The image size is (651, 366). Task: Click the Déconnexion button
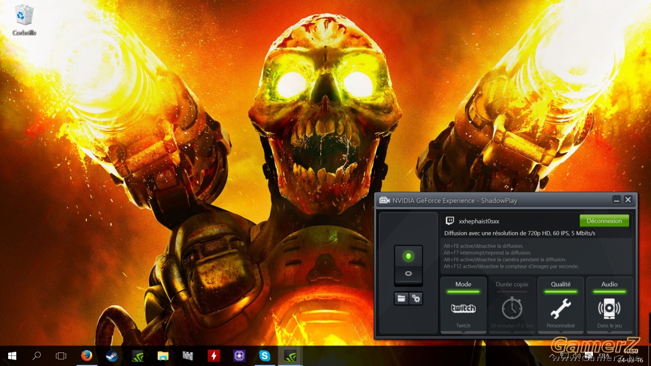(x=604, y=221)
